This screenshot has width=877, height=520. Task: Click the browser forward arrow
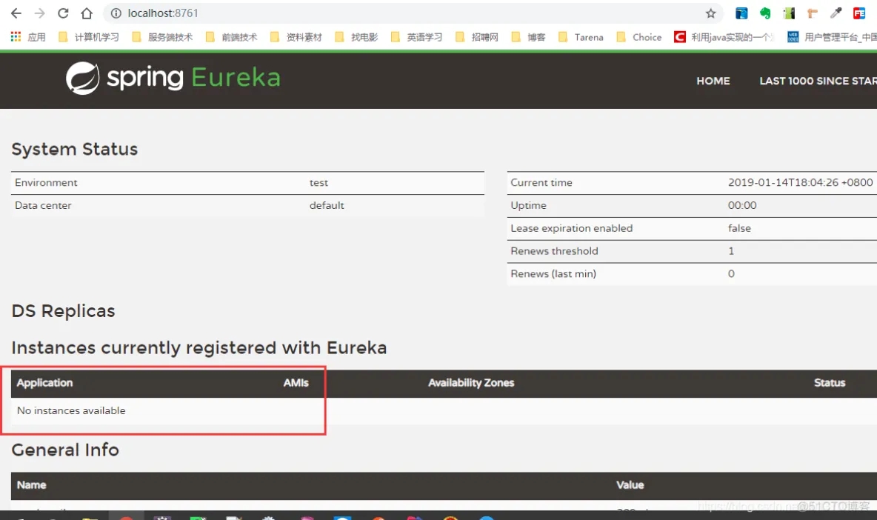40,13
